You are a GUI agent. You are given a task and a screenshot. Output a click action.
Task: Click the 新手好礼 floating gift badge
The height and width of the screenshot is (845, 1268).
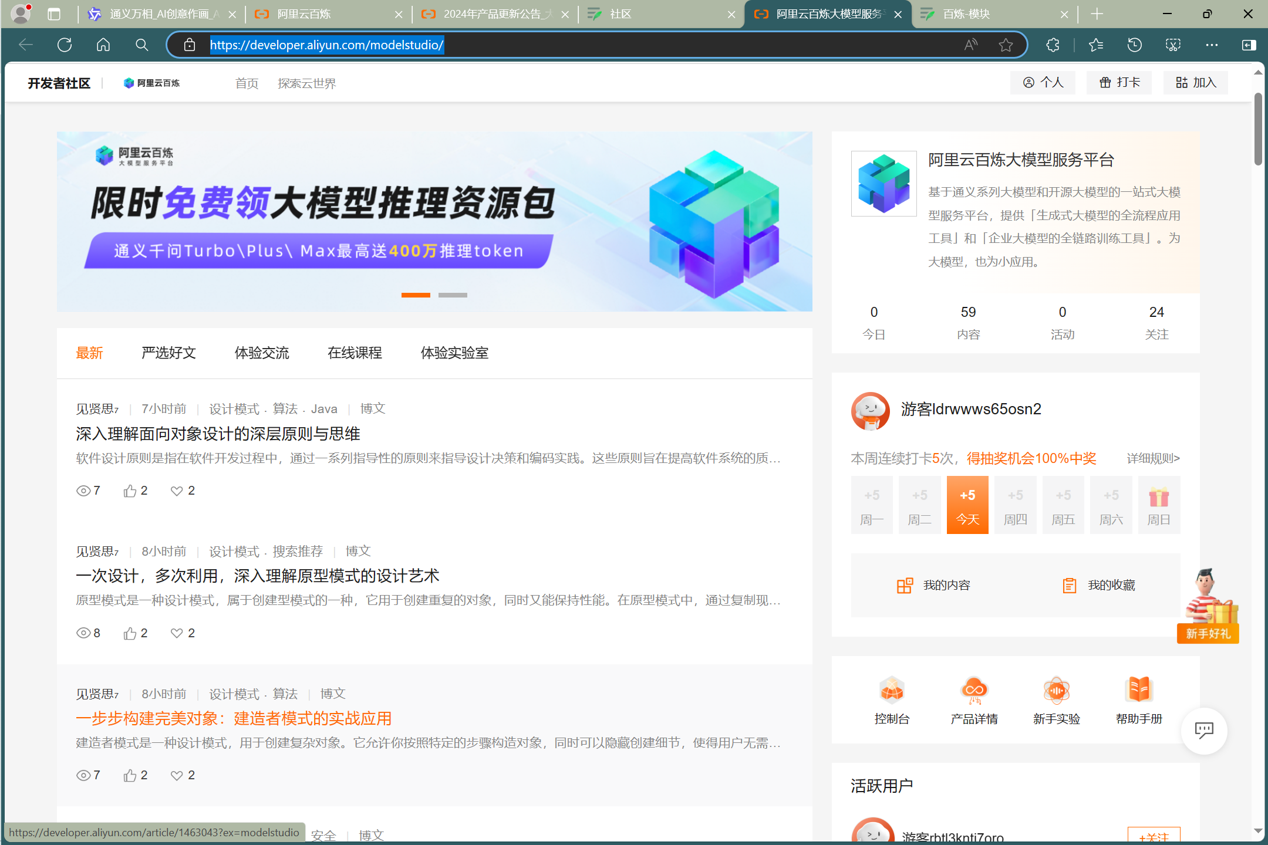click(1208, 606)
